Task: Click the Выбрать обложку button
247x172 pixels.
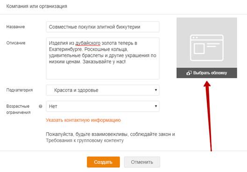Action: [x=207, y=73]
